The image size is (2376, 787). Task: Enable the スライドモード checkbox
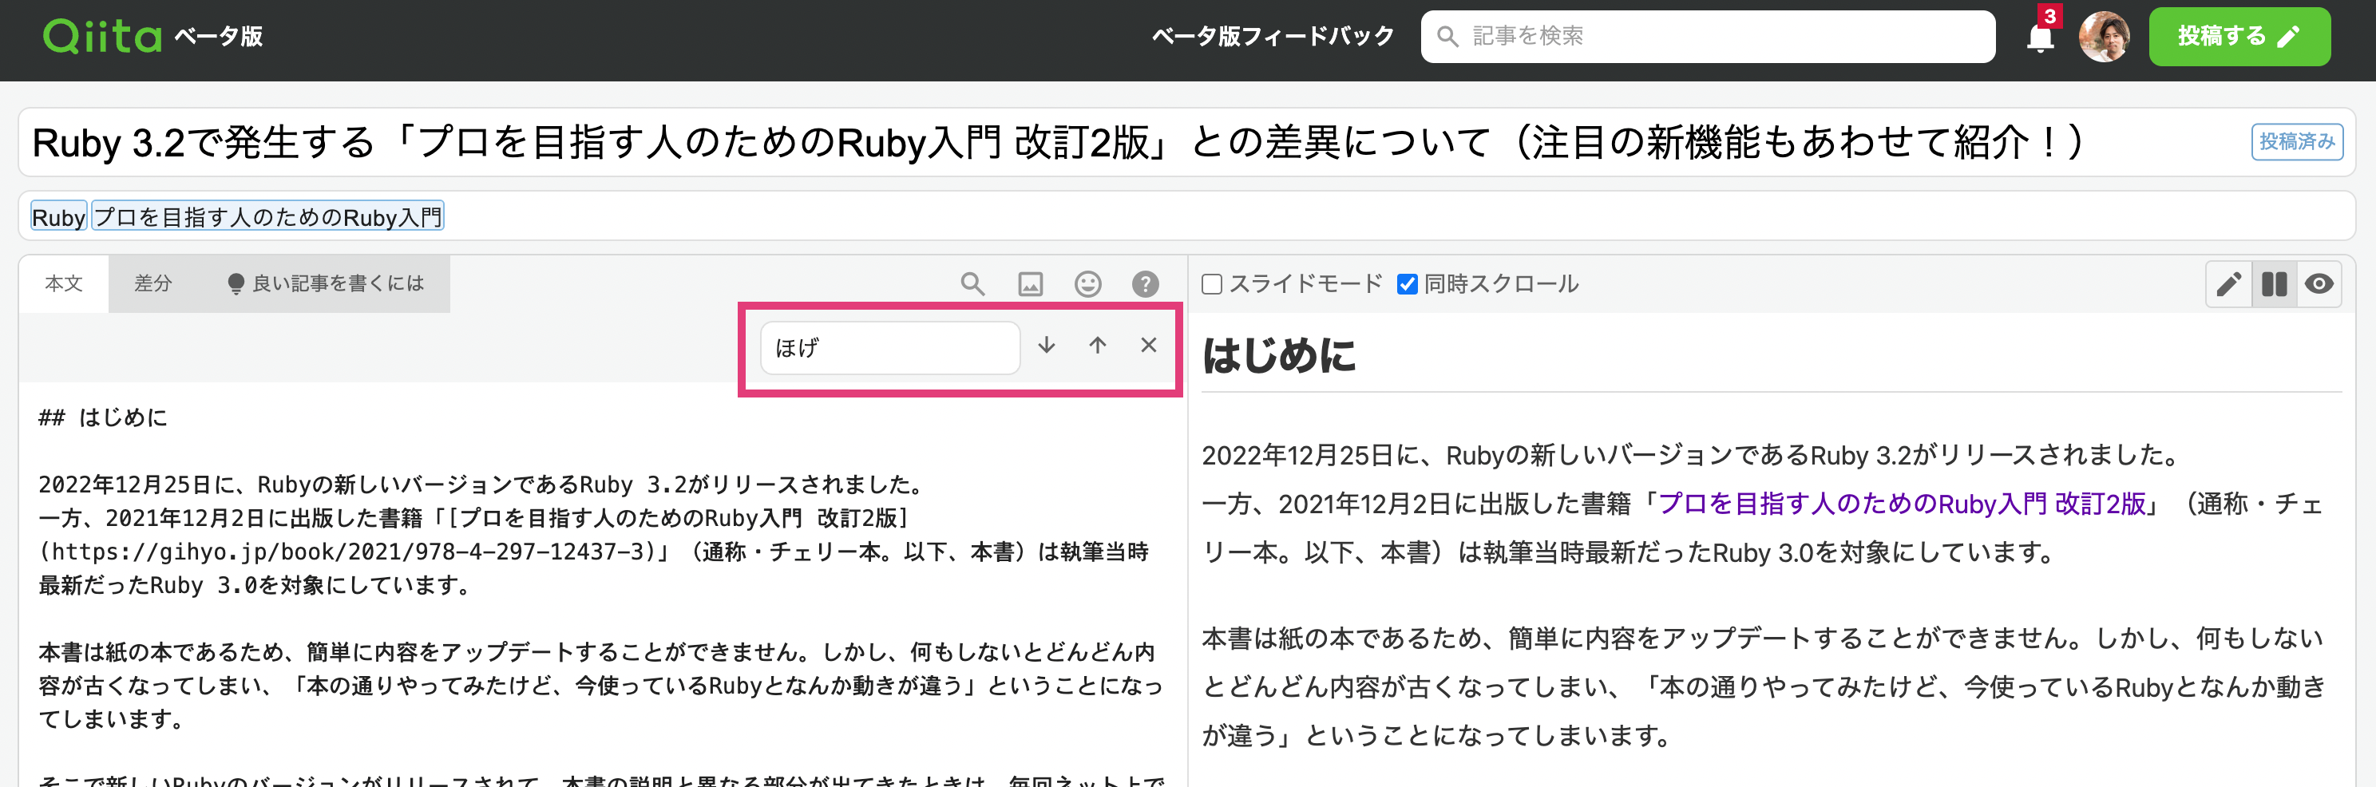tap(1212, 284)
